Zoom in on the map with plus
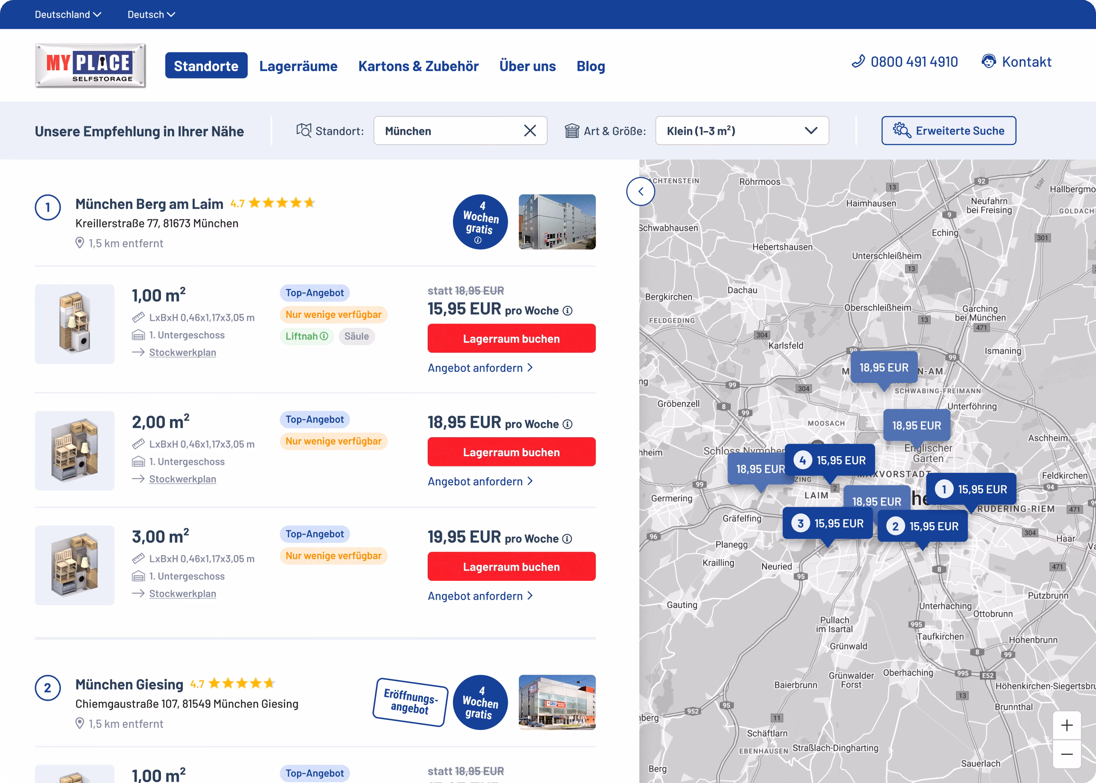This screenshot has height=783, width=1096. coord(1066,725)
